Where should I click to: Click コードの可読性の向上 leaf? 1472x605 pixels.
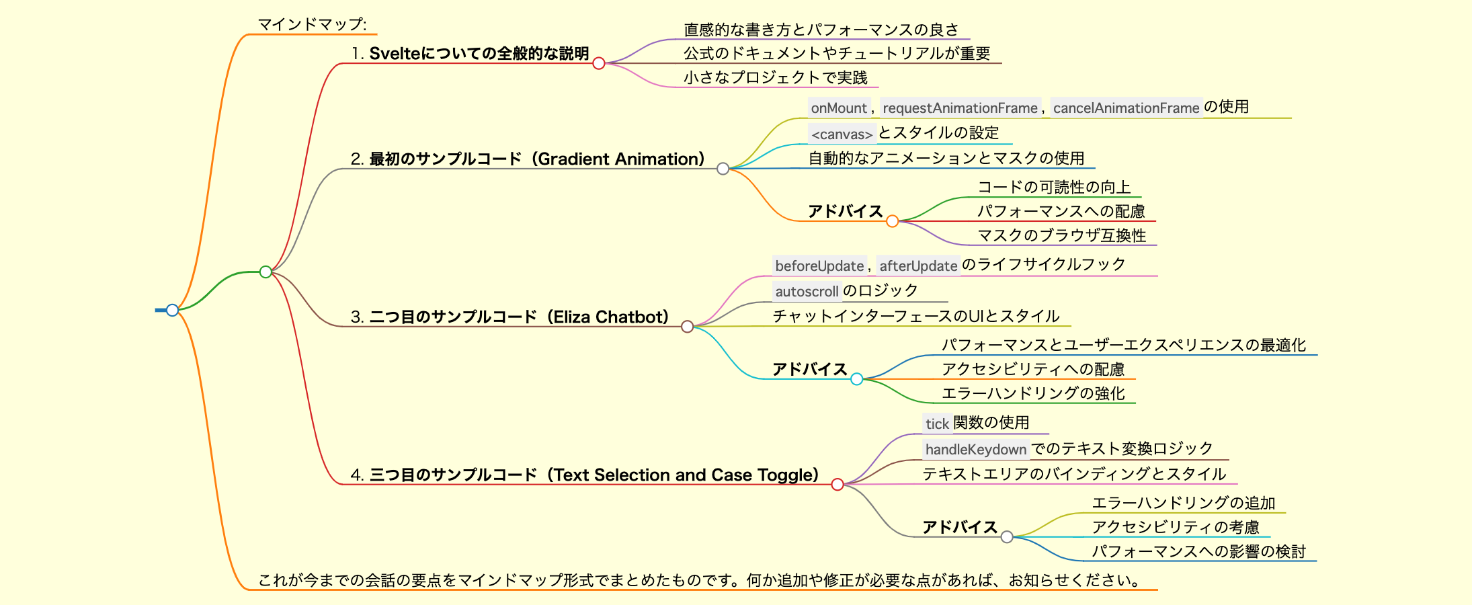(1054, 187)
